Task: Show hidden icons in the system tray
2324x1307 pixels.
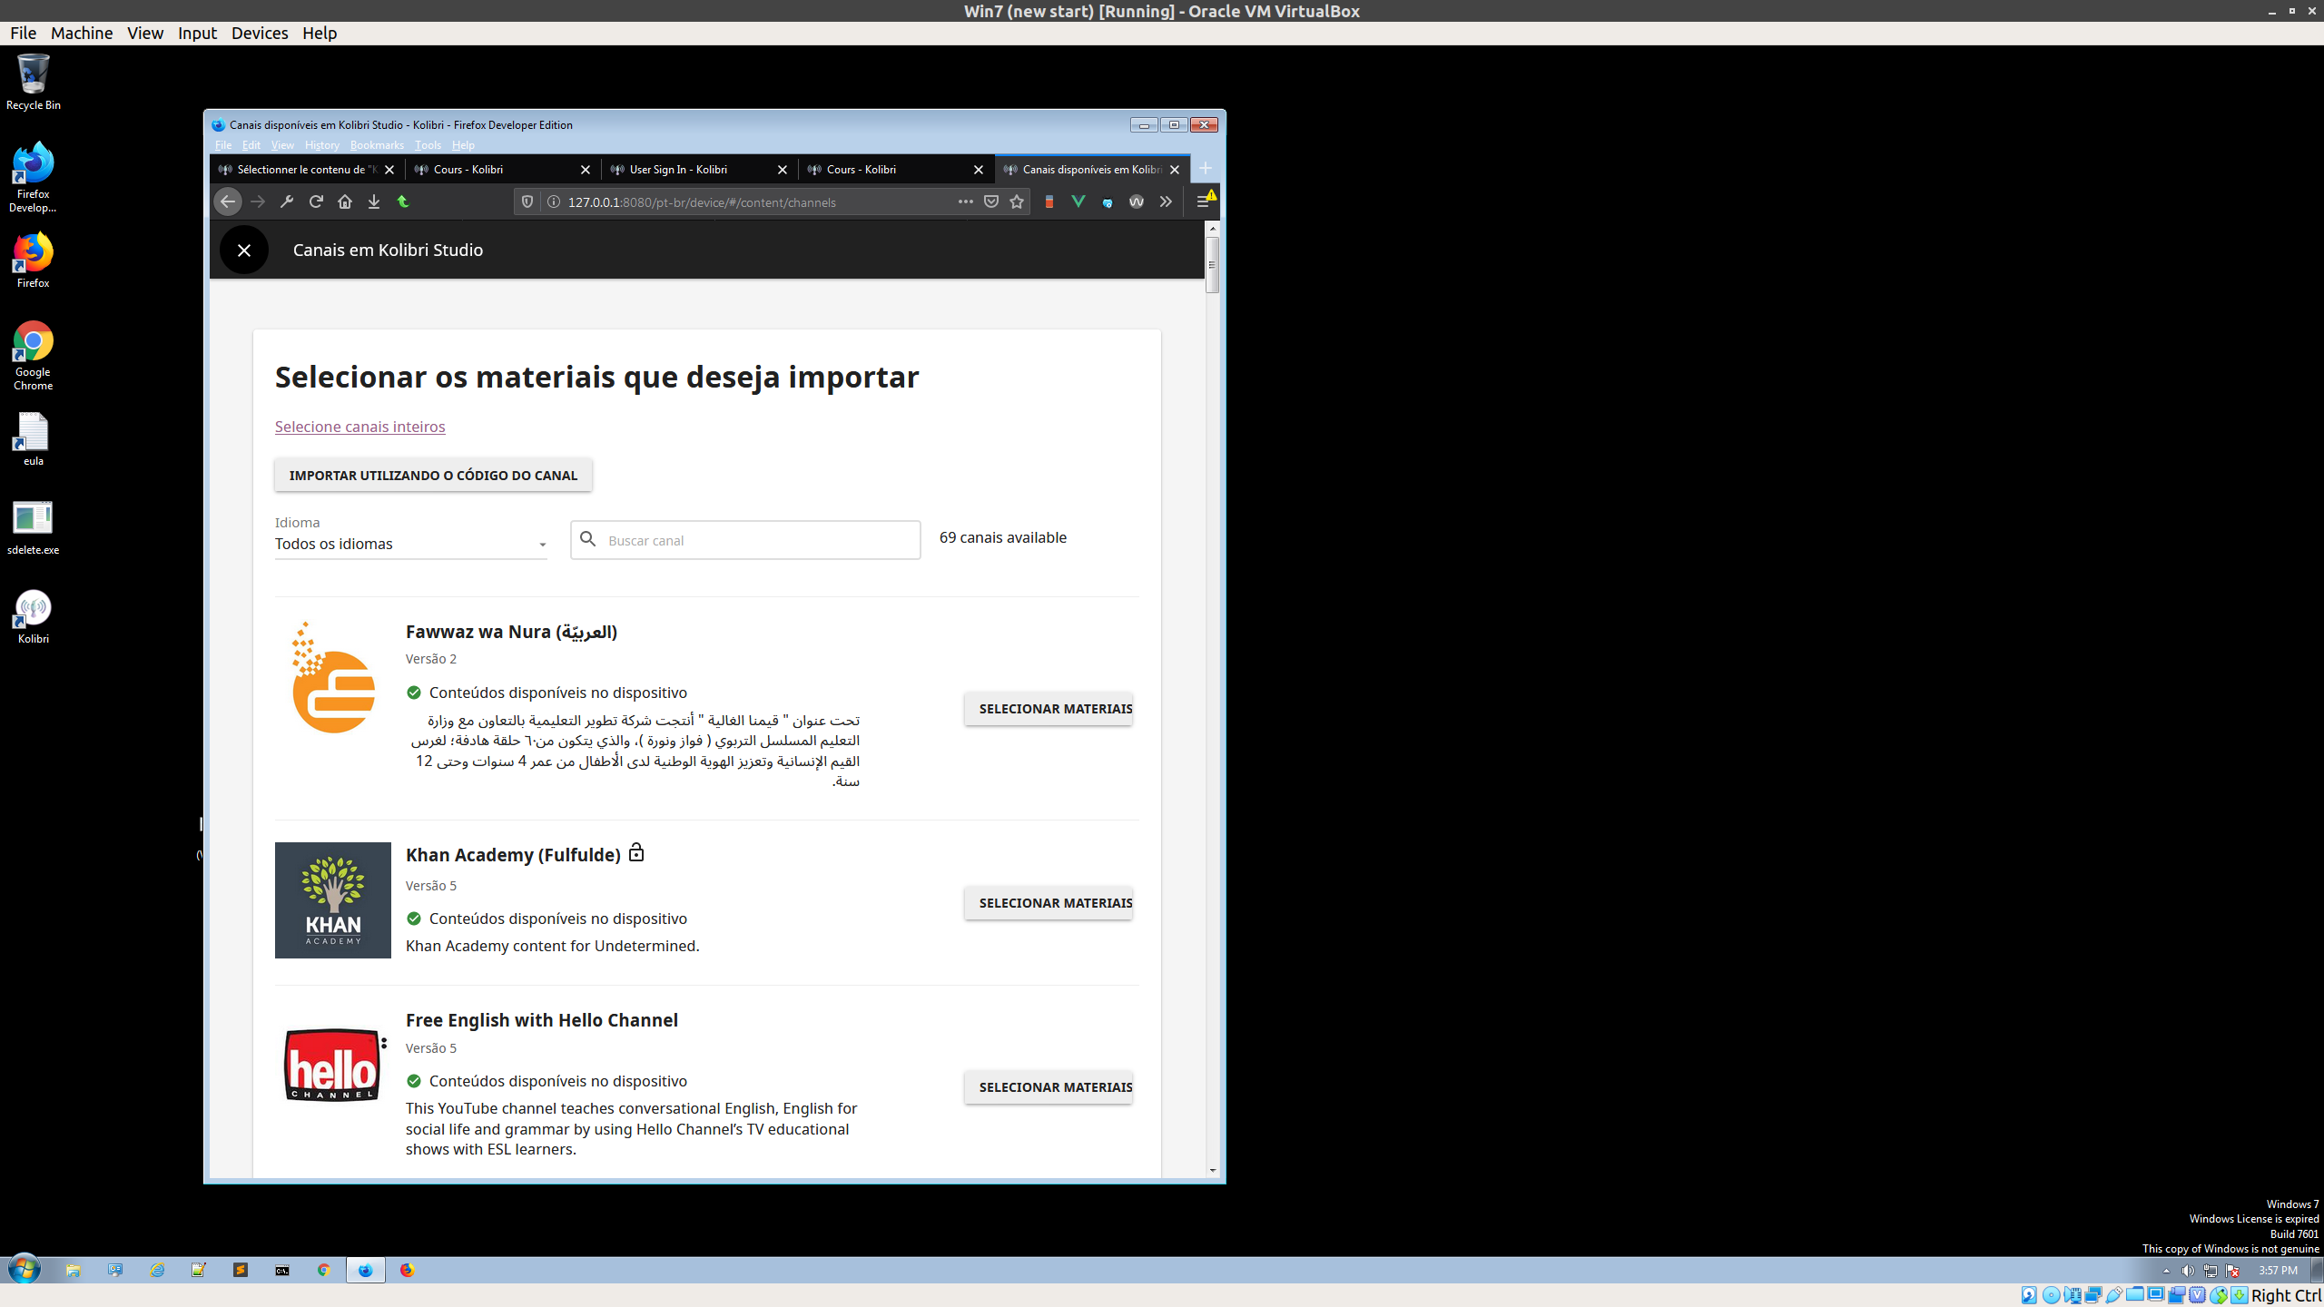Action: 2166,1271
